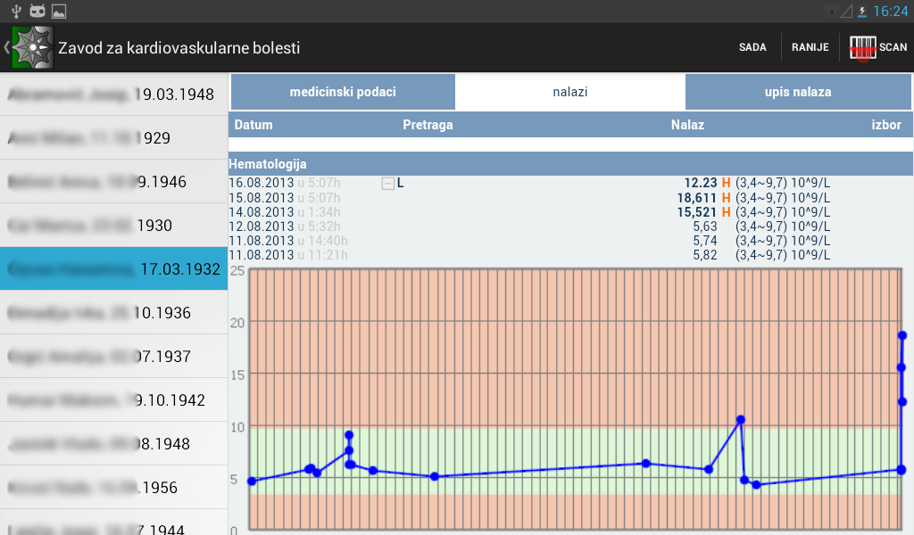Select patient born 19.03.1948
This screenshot has width=914, height=535.
[x=113, y=95]
